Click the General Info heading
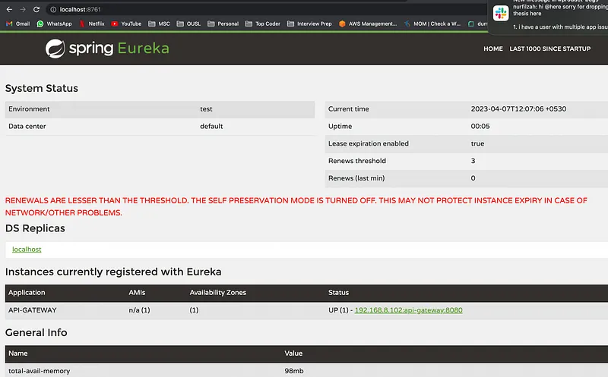This screenshot has width=608, height=377. click(36, 332)
